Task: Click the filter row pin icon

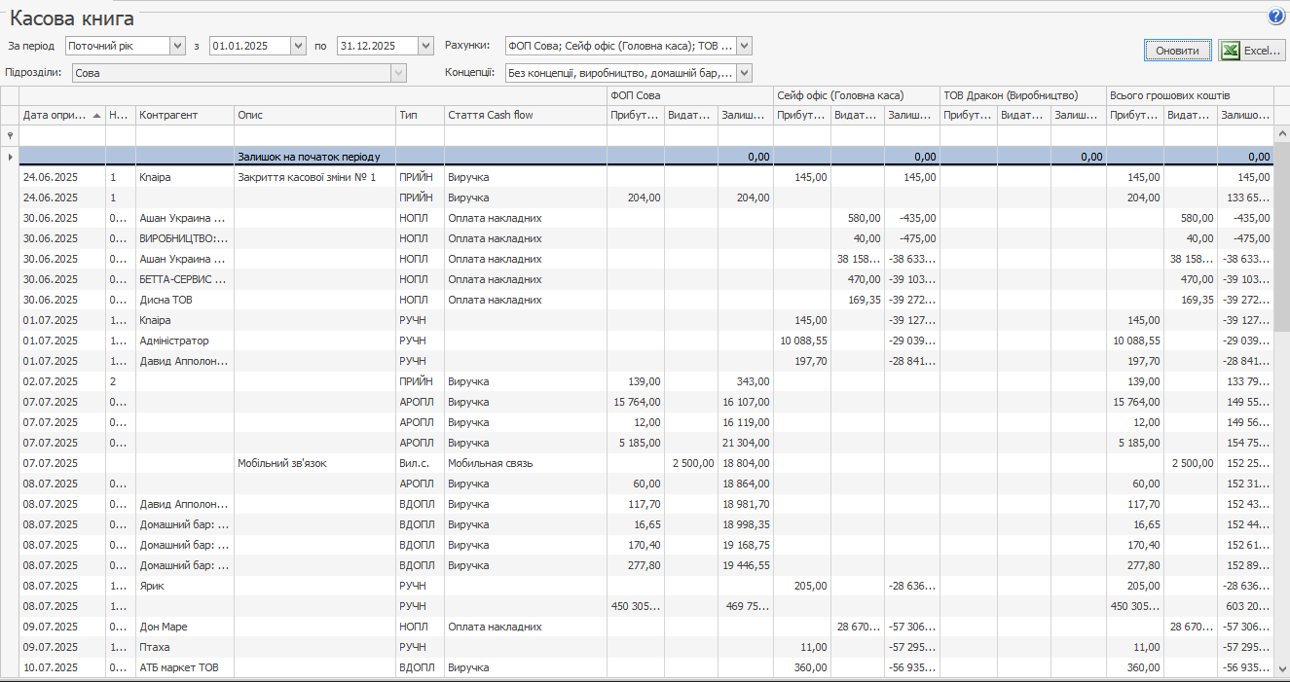Action: [x=10, y=135]
